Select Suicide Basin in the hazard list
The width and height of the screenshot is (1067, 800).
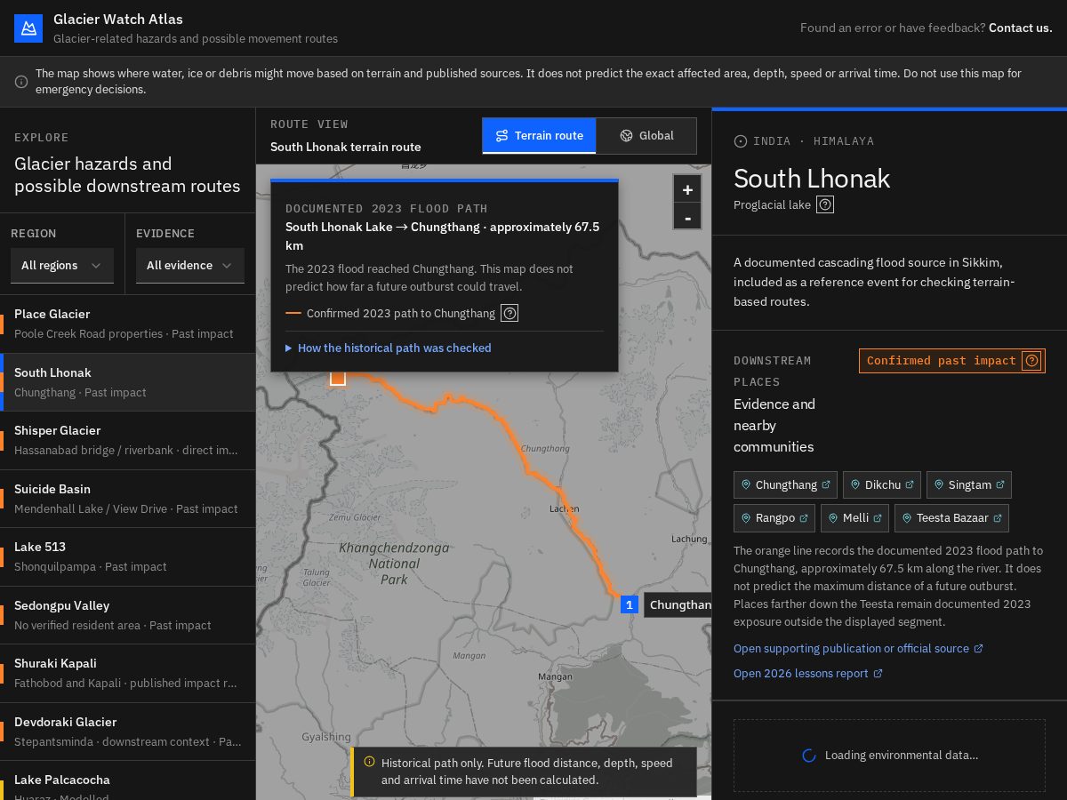127,499
